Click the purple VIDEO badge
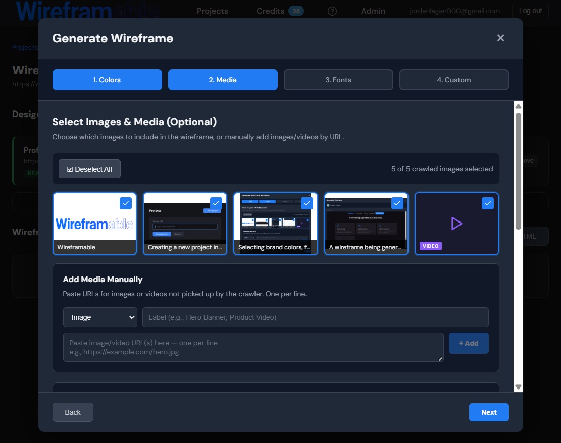Screen dimensions: 561x443 coord(430,246)
